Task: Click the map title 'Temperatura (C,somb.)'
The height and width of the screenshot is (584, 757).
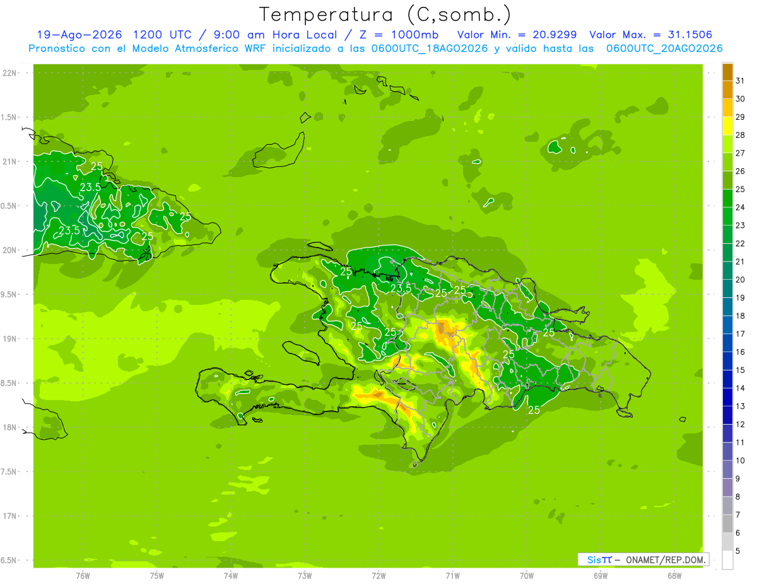Action: (384, 14)
